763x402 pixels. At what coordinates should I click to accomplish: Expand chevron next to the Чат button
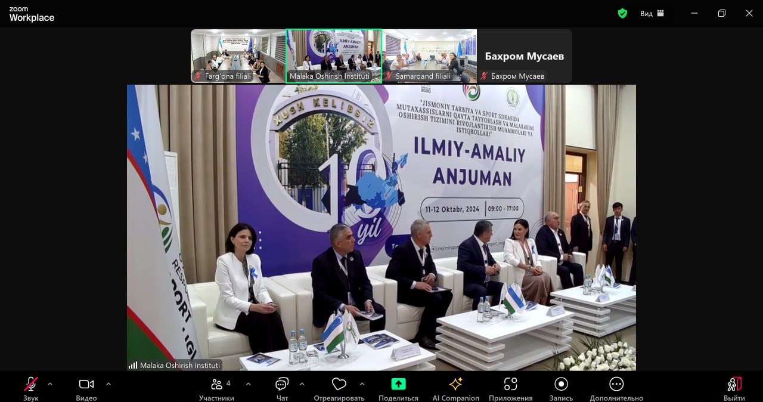tap(302, 384)
